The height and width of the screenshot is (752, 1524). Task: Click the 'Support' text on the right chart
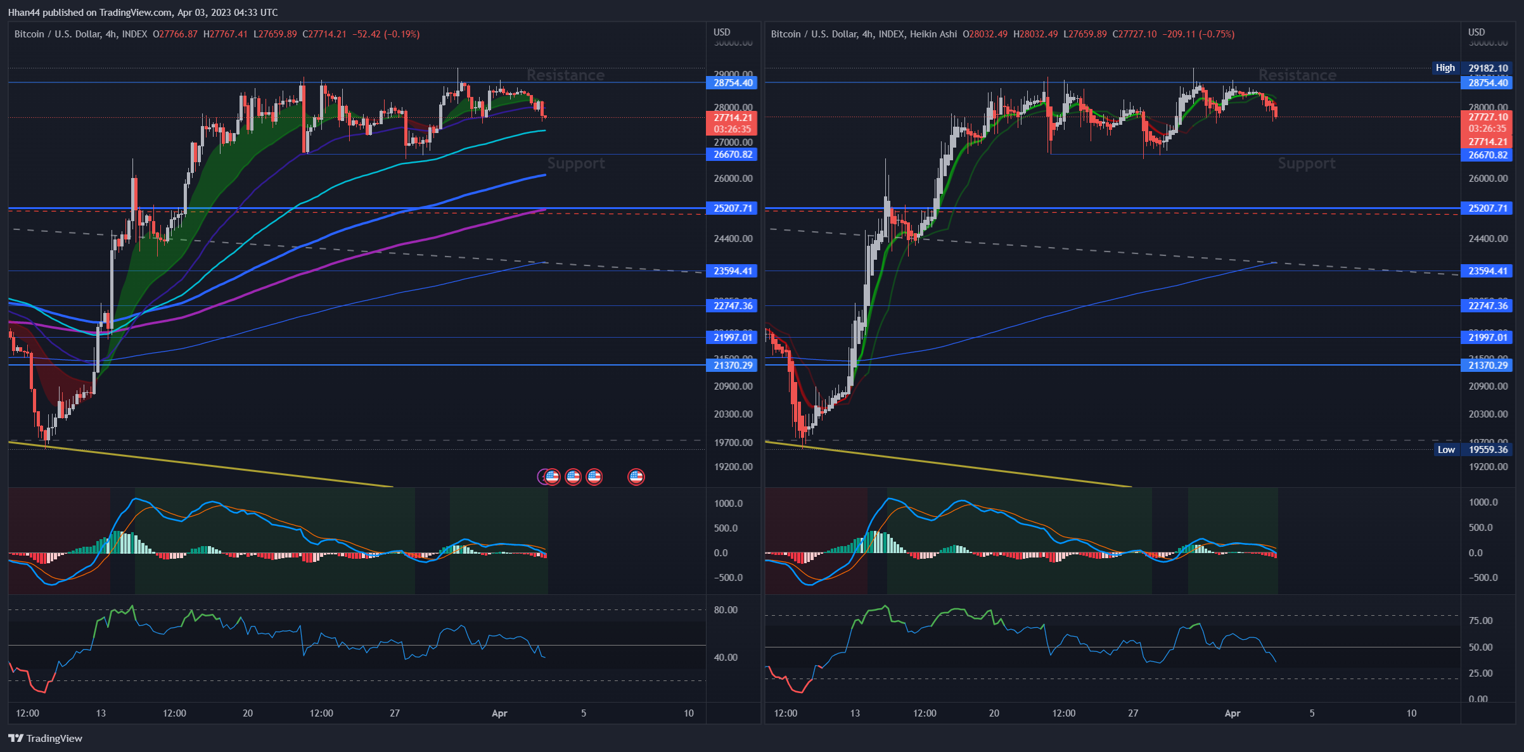click(1307, 163)
